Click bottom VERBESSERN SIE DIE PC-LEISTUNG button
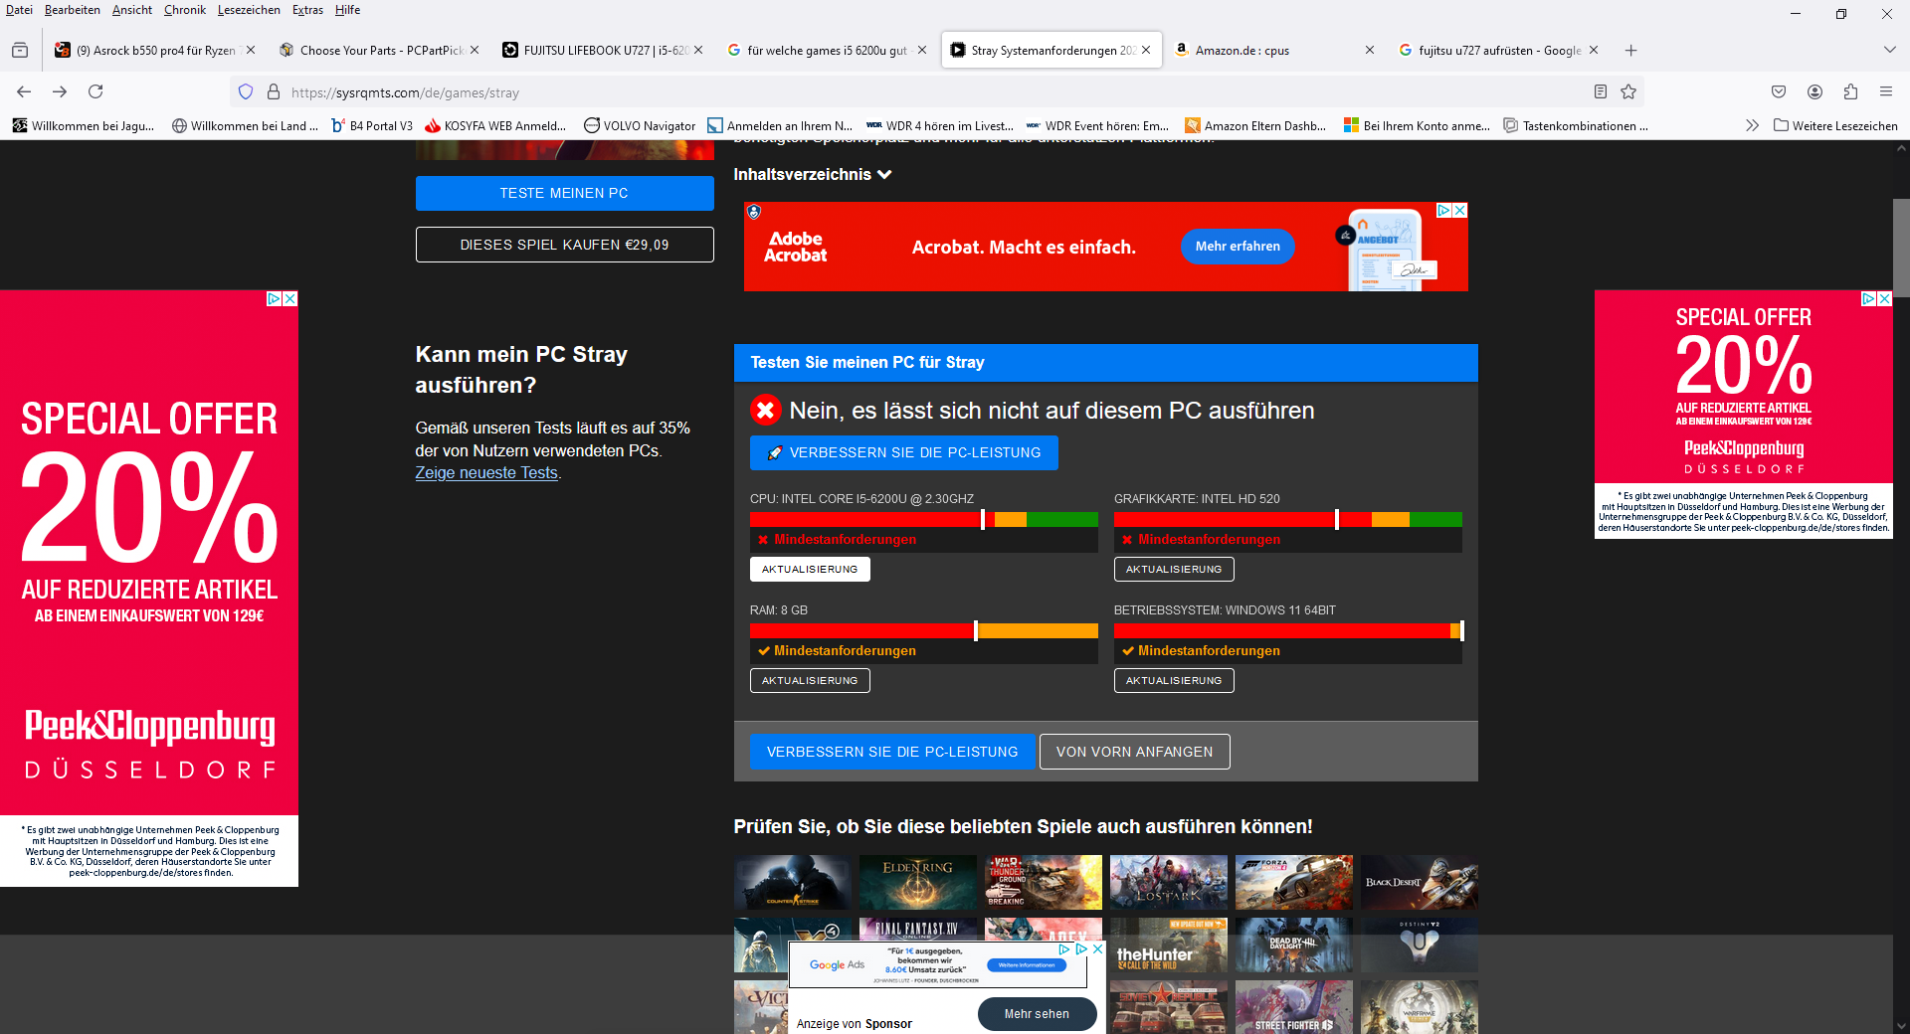The image size is (1910, 1034). tap(892, 752)
